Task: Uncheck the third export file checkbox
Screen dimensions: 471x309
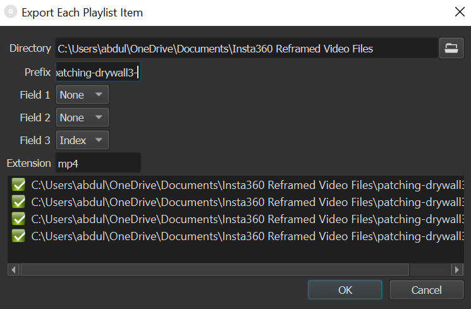Action: [x=18, y=219]
